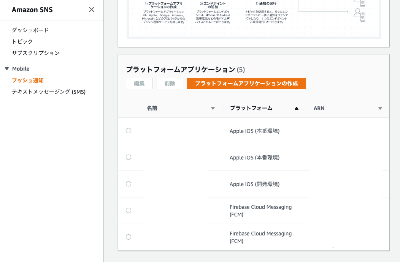Click プラットフォームアプリケーションの作成 button
Viewport: 400px width, 262px height.
click(246, 84)
